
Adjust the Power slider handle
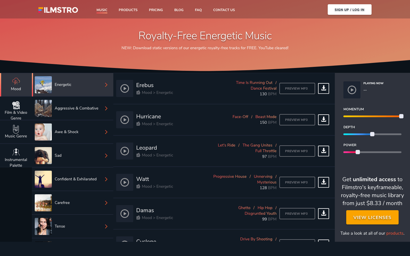pyautogui.click(x=358, y=152)
